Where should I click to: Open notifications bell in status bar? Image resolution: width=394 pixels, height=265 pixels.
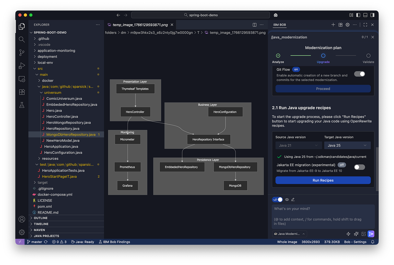373,242
